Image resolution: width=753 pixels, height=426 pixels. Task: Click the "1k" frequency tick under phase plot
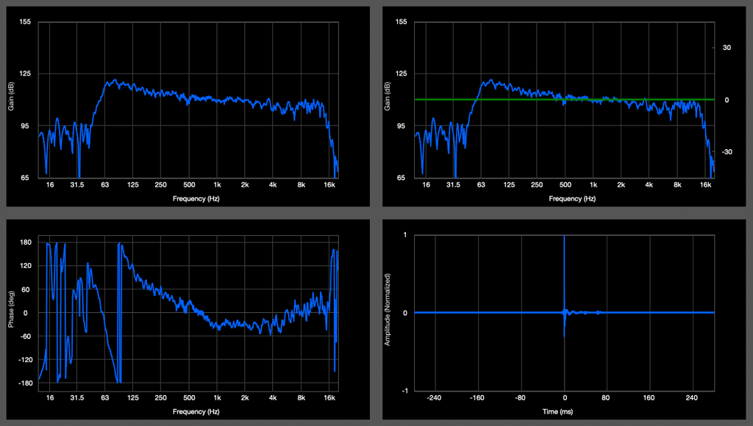click(x=217, y=398)
